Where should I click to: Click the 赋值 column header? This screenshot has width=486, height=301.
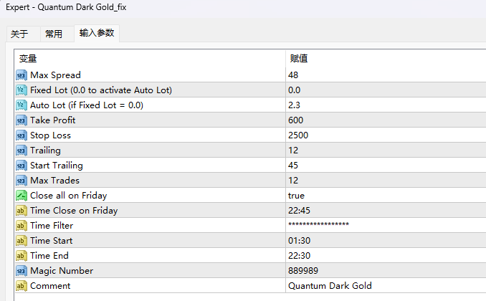click(x=299, y=58)
